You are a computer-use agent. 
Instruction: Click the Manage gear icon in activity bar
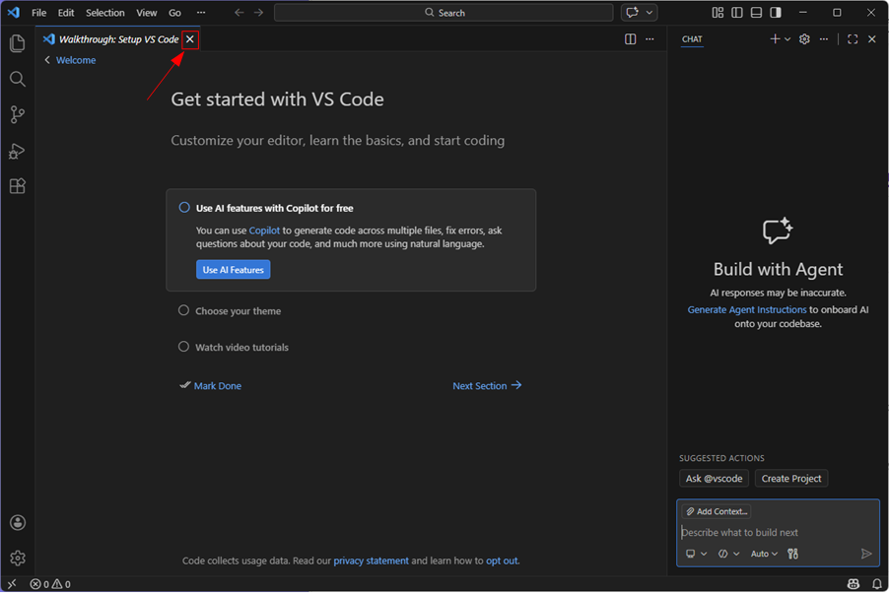click(17, 559)
